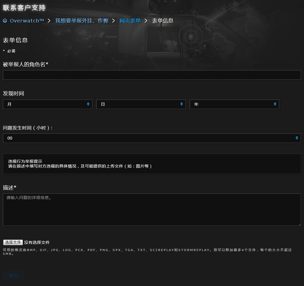The image size is (304, 286).
Task: Open the year (年) dropdown chevron icon
Action: pos(275,104)
